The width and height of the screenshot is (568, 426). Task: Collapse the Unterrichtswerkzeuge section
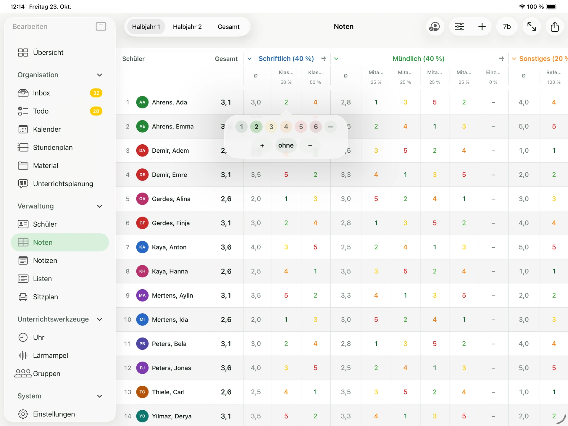100,319
